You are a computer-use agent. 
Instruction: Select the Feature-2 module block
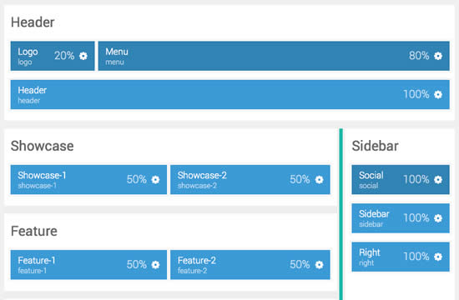coord(250,265)
